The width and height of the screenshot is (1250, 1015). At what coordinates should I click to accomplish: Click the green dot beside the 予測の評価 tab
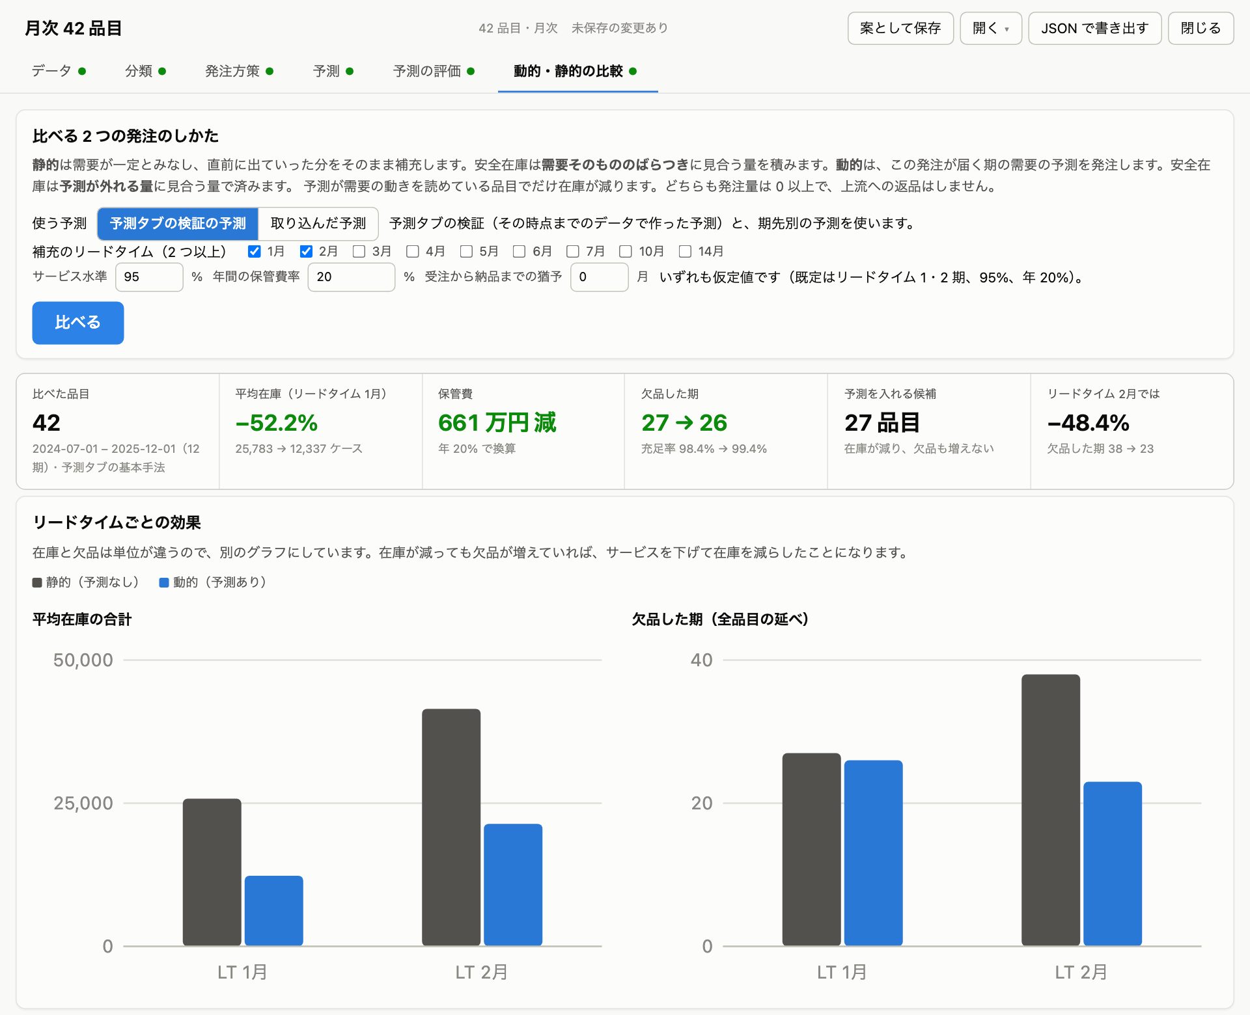471,72
